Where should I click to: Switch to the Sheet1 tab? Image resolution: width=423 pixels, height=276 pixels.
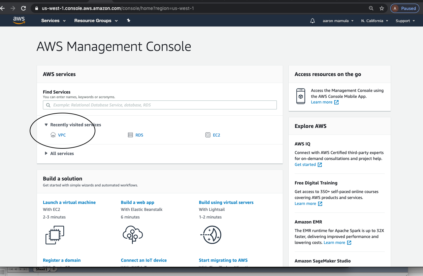[42, 269]
